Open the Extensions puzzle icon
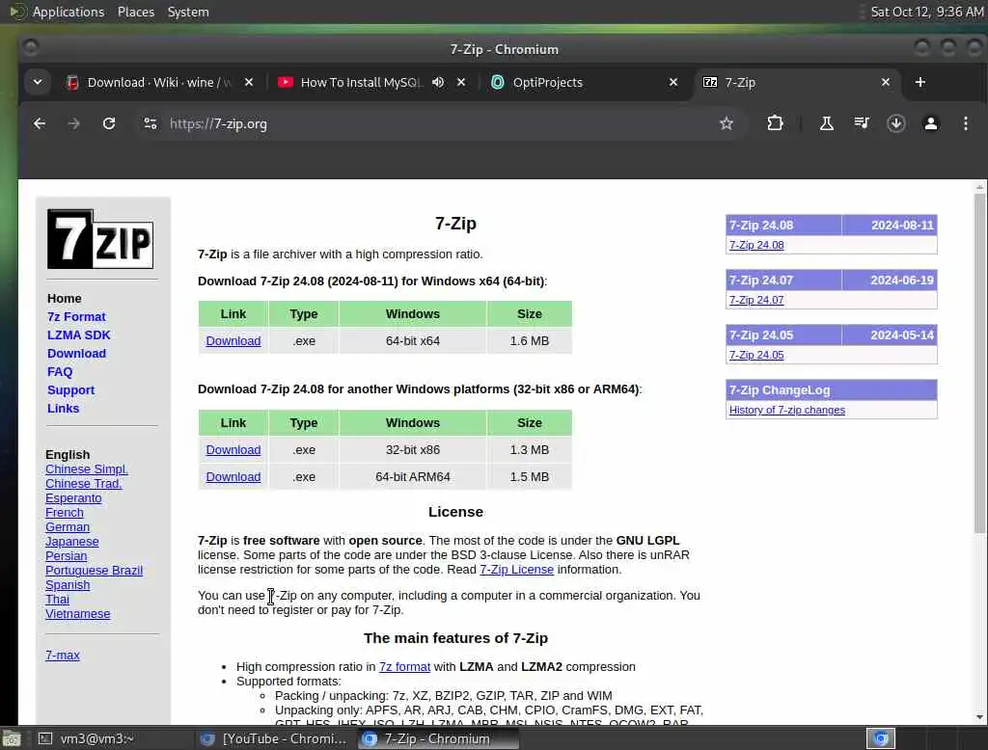This screenshot has height=750, width=988. [775, 124]
